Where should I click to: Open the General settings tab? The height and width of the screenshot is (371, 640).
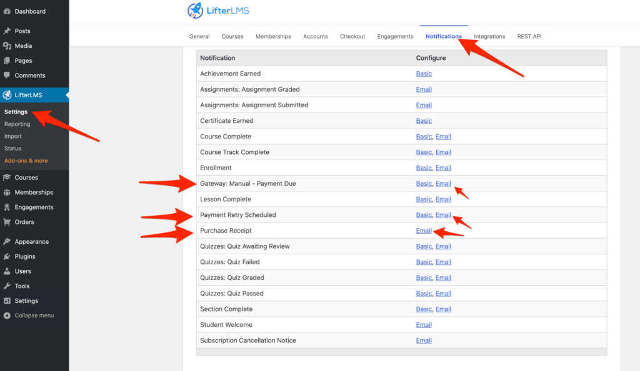tap(199, 36)
